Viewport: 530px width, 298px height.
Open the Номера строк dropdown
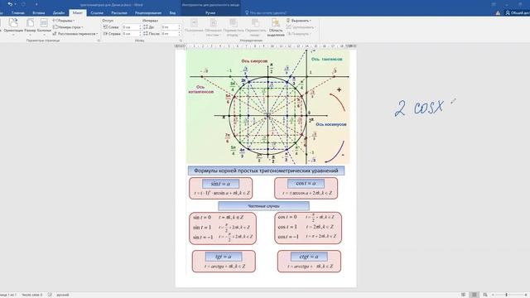click(x=68, y=27)
